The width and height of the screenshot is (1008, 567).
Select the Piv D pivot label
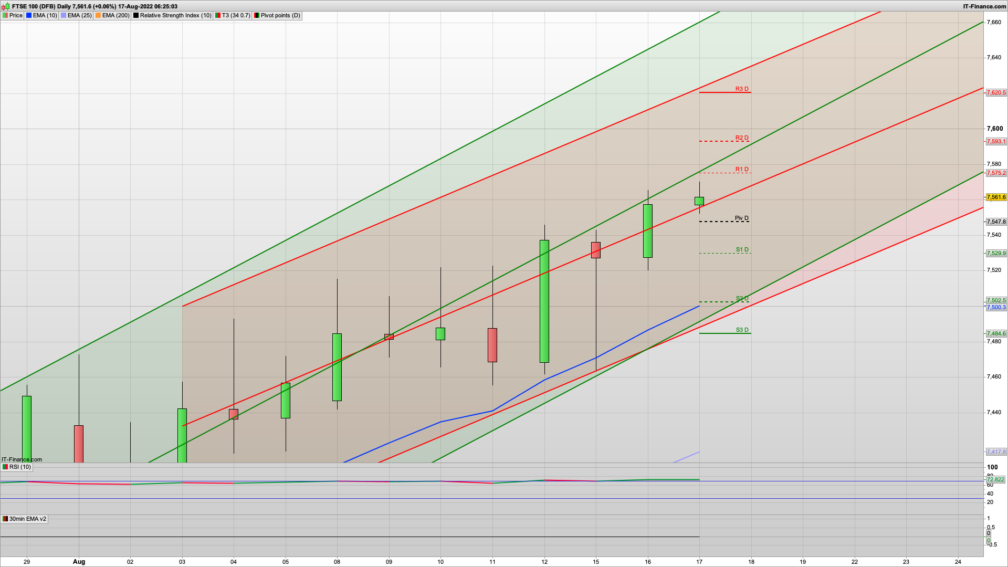point(742,218)
